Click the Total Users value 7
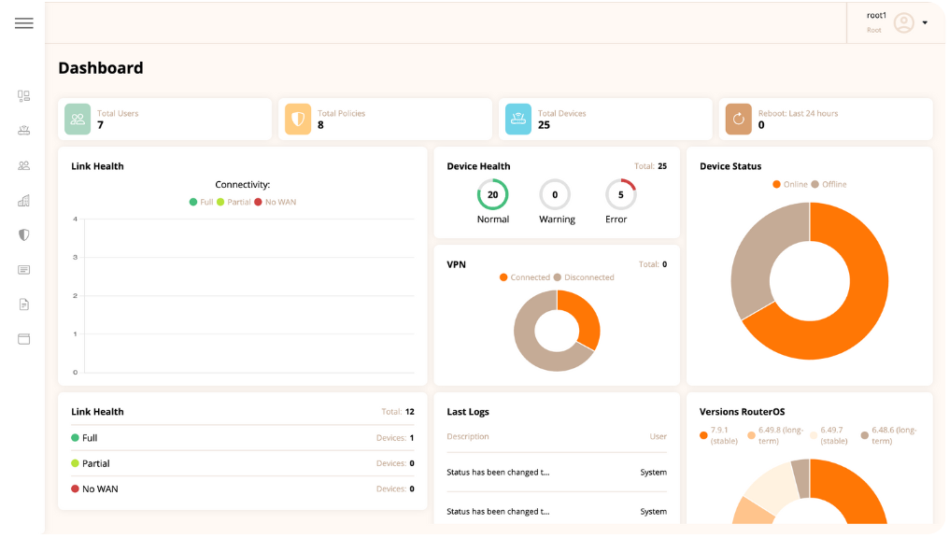This screenshot has height=538, width=949. pyautogui.click(x=101, y=125)
